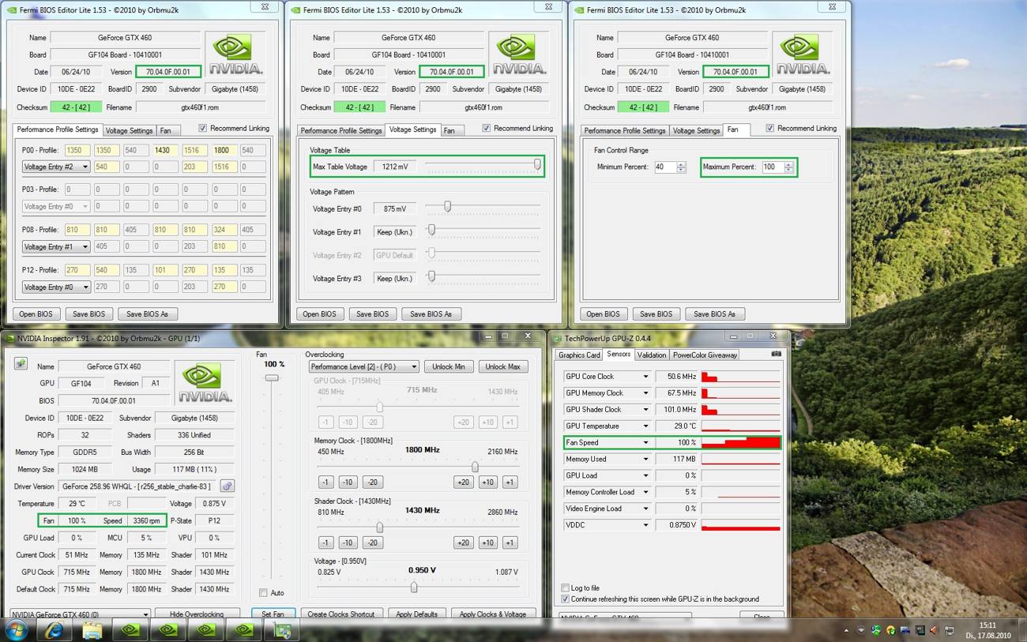Open Performance Level [2] - (P0) dropdown
Viewport: 1027px width, 642px height.
tap(363, 366)
